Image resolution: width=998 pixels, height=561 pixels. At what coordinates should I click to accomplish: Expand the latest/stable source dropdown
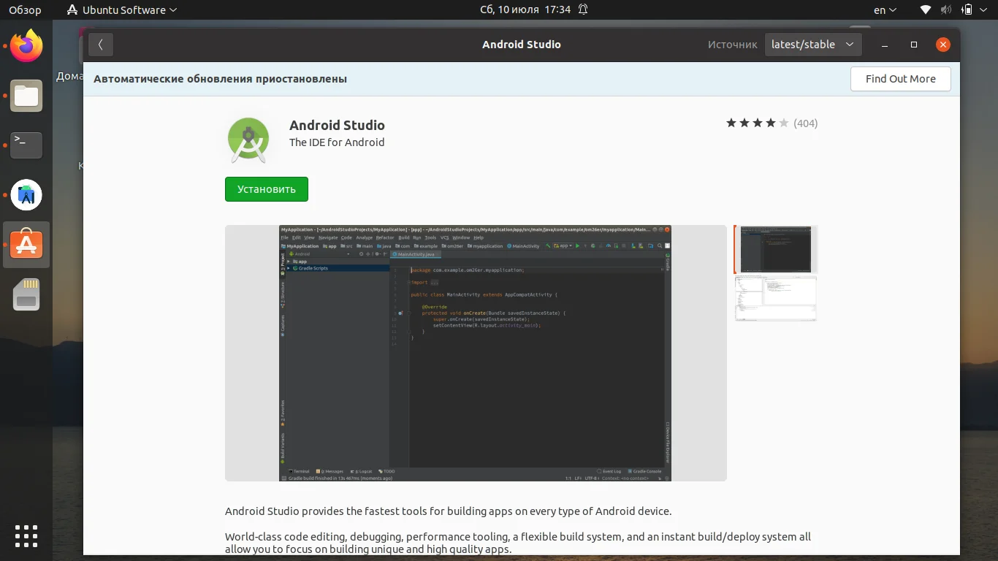813,45
